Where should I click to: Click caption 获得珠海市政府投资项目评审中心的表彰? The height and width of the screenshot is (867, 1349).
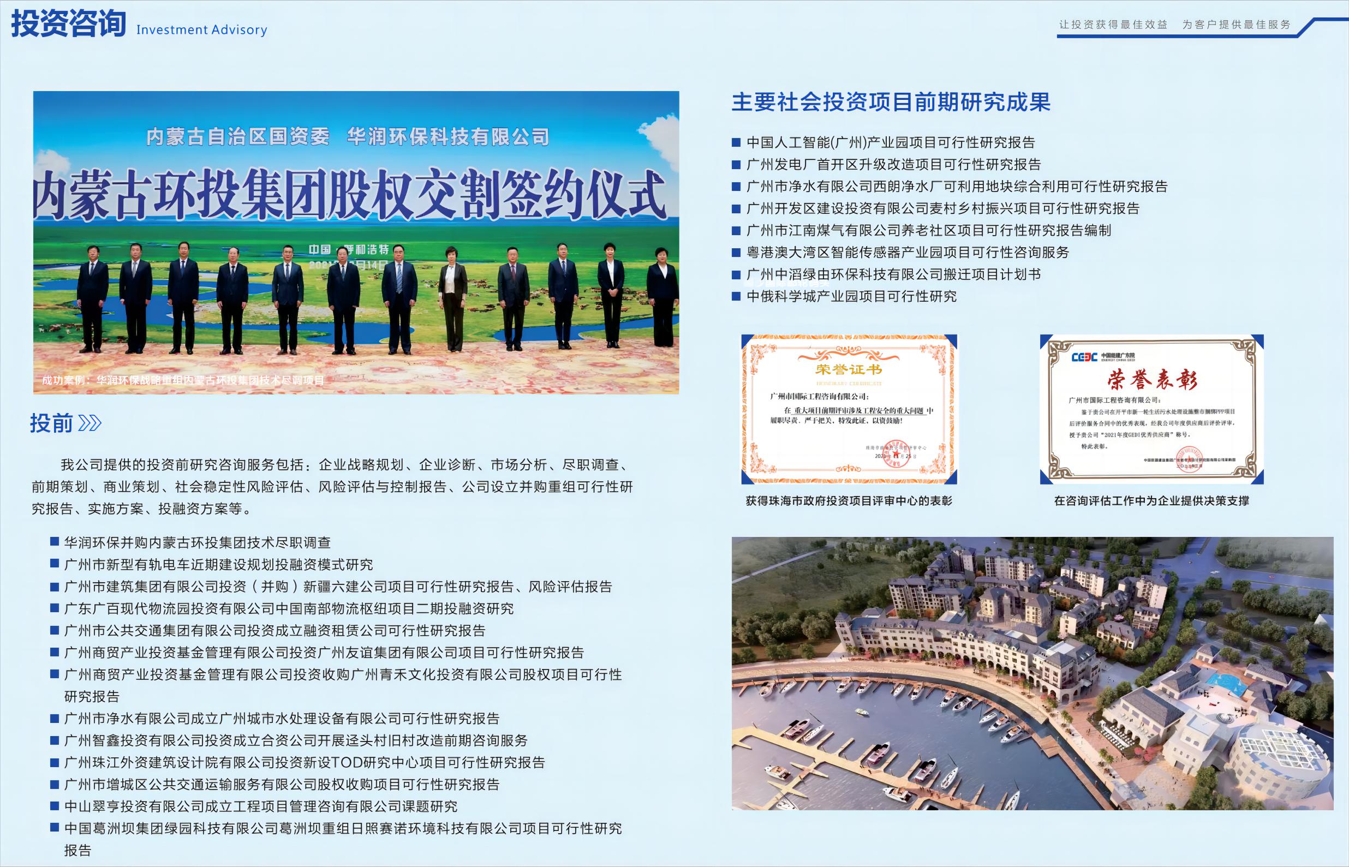tap(849, 500)
